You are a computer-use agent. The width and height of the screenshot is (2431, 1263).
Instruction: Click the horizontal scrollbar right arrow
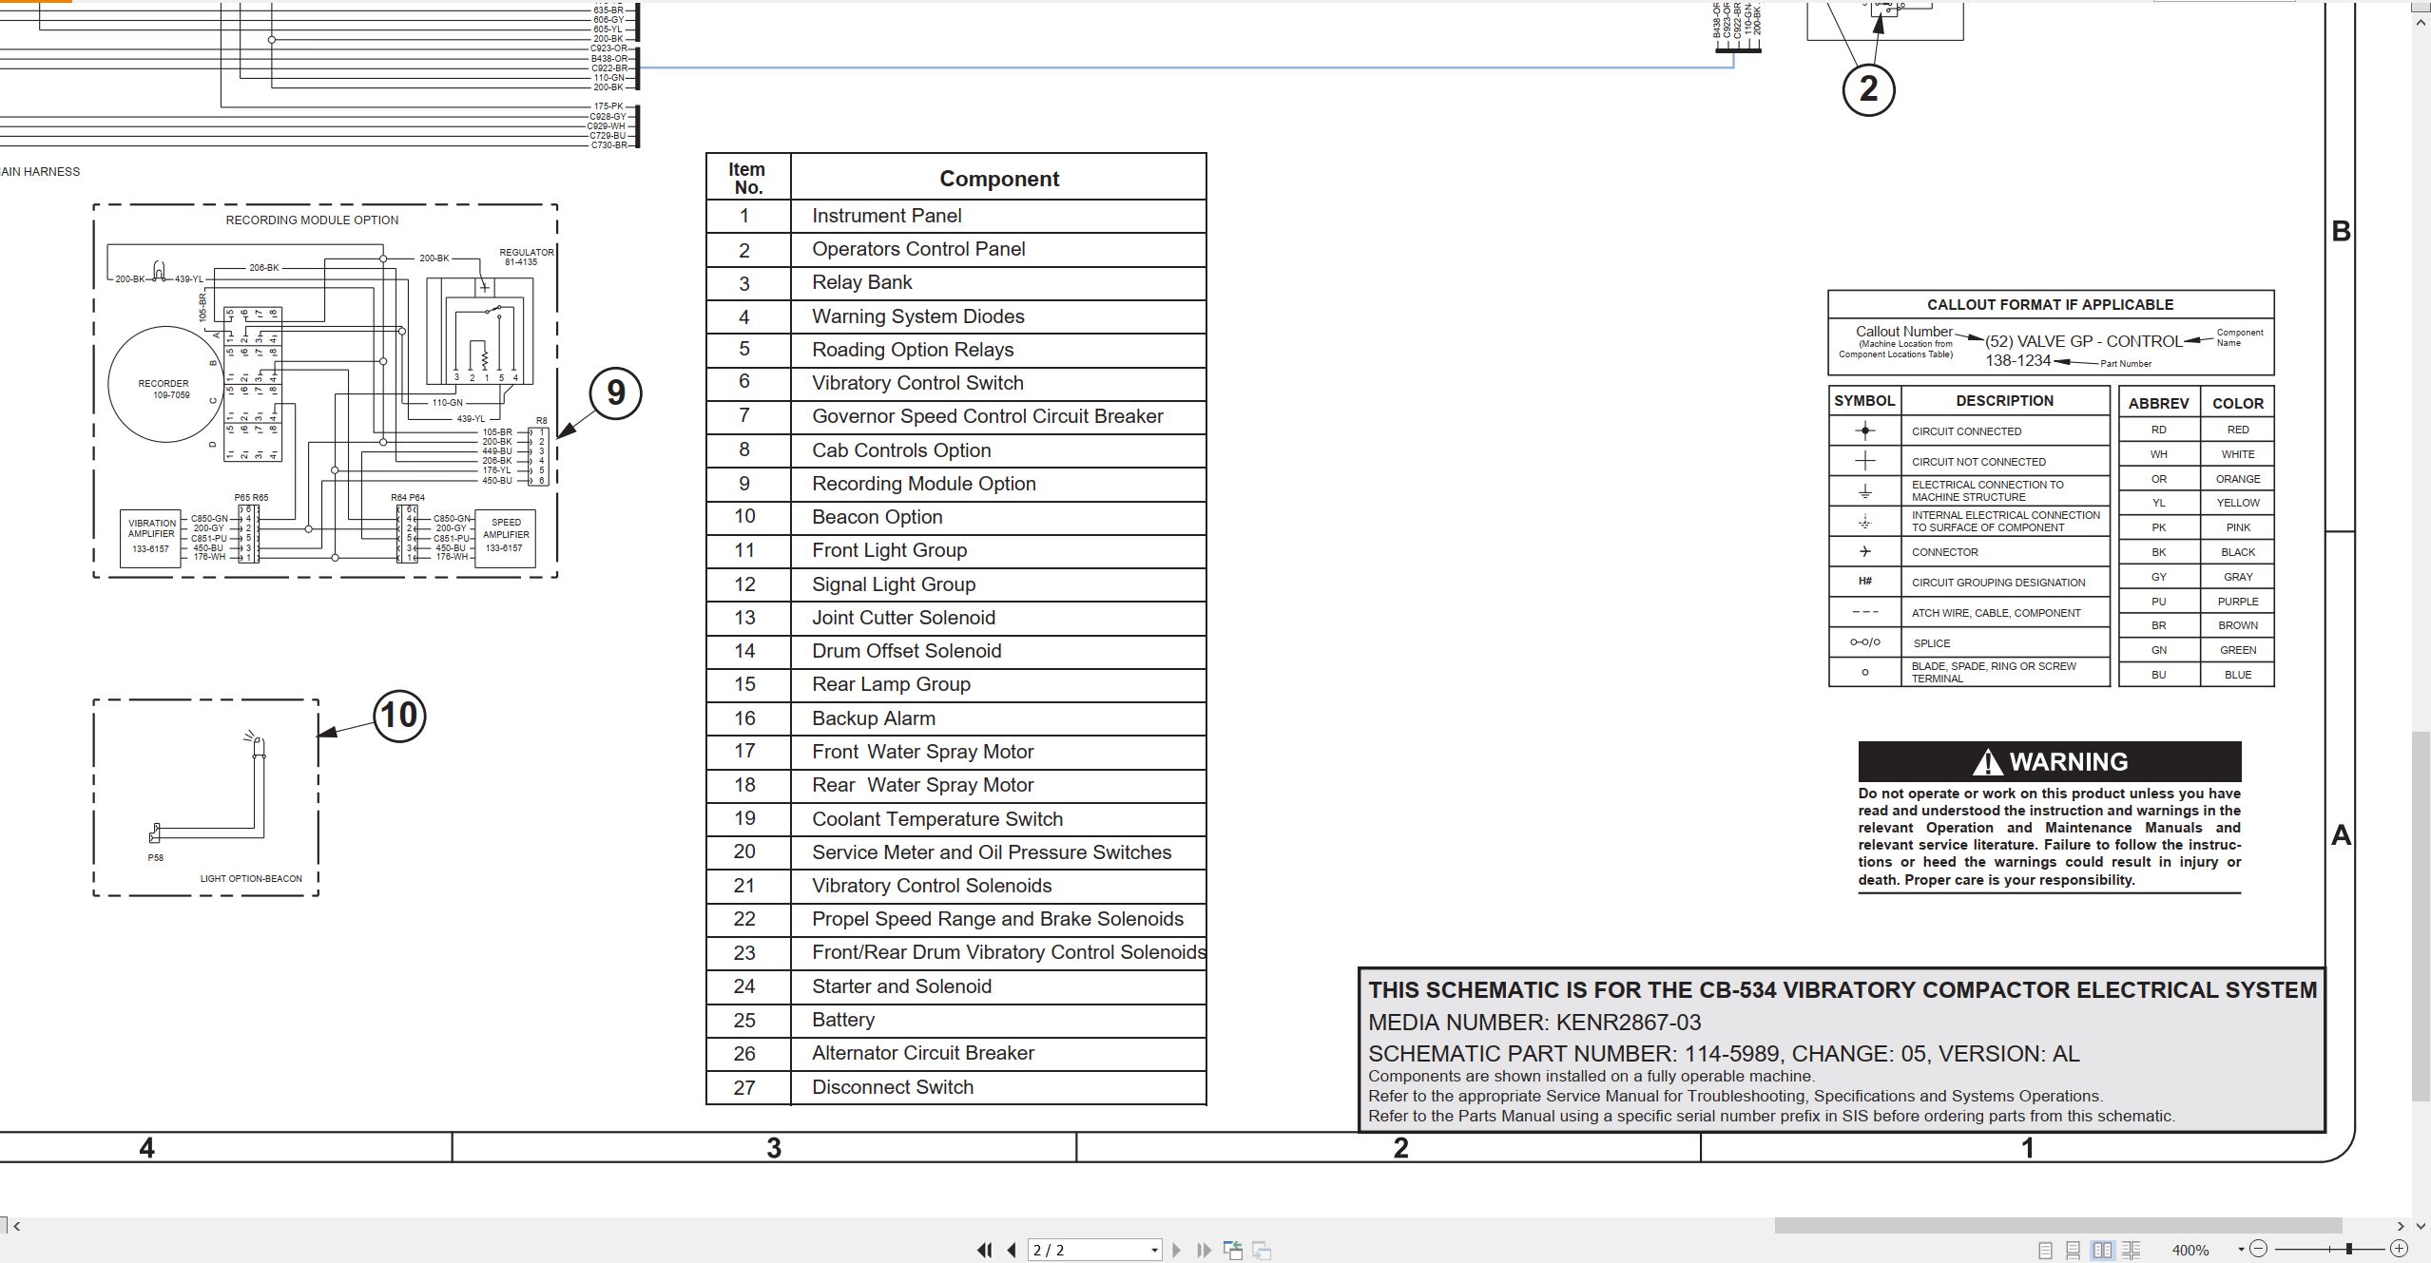point(2401,1226)
